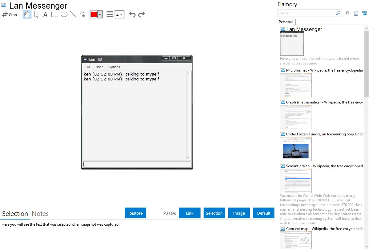The width and height of the screenshot is (369, 249).
Task: Open the Lan Messenger snapshot thumbnail
Action: pos(292,44)
